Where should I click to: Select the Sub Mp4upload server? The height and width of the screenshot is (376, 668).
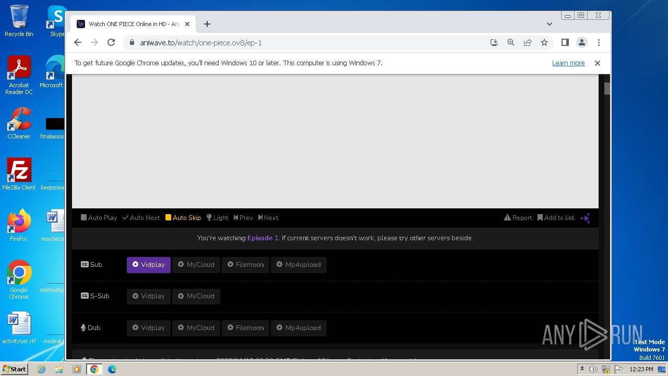(x=299, y=265)
